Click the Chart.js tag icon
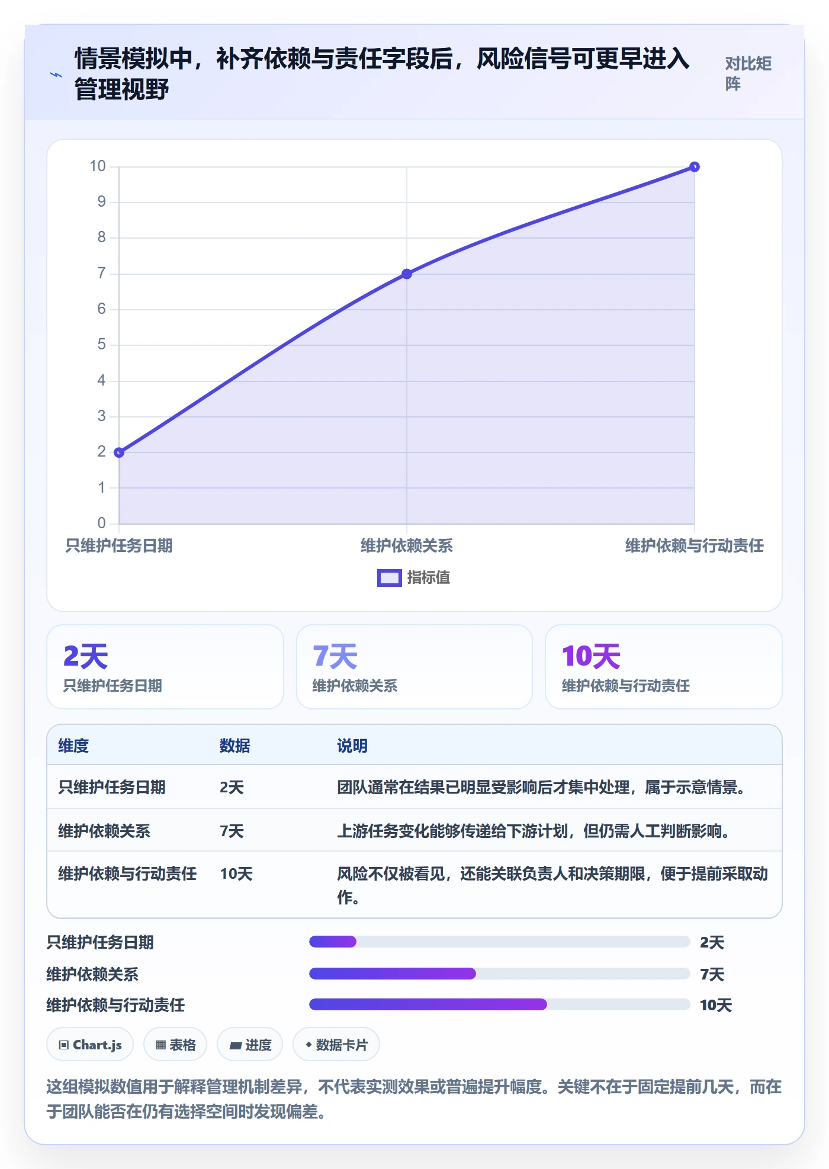The height and width of the screenshot is (1169, 829). coord(64,1045)
